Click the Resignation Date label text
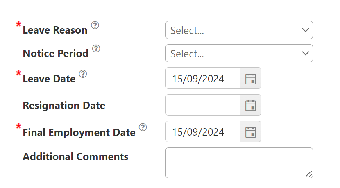The height and width of the screenshot is (188, 340). 64,106
